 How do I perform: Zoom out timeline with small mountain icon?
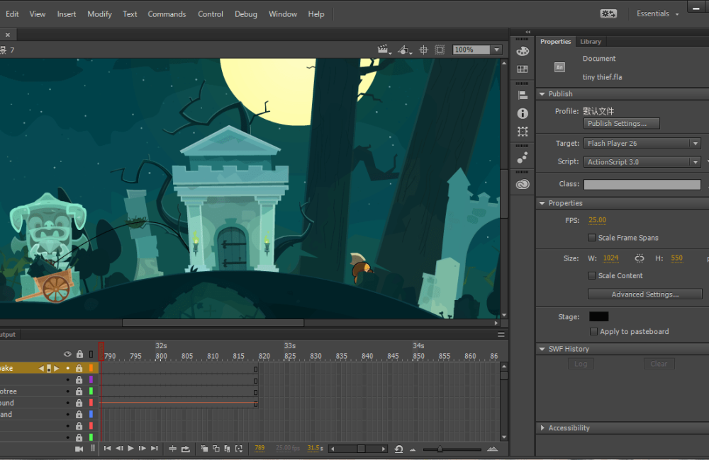[413, 449]
